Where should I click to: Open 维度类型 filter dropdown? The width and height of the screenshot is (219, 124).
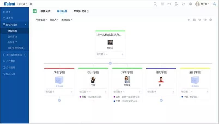coord(67,20)
